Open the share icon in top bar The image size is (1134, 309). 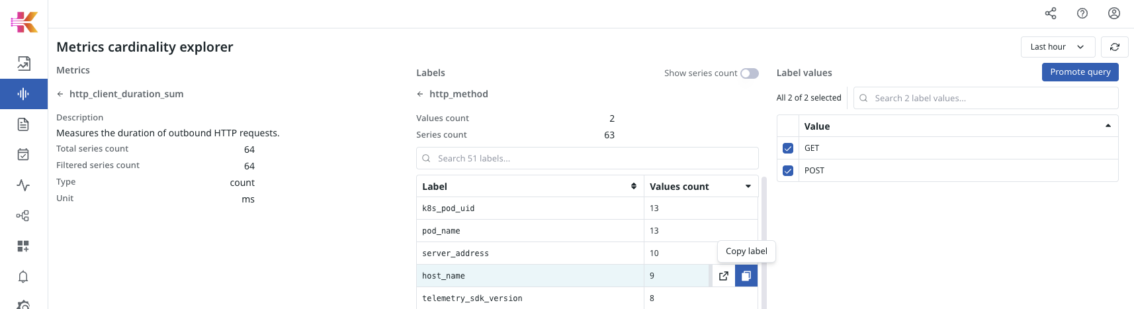click(1050, 13)
